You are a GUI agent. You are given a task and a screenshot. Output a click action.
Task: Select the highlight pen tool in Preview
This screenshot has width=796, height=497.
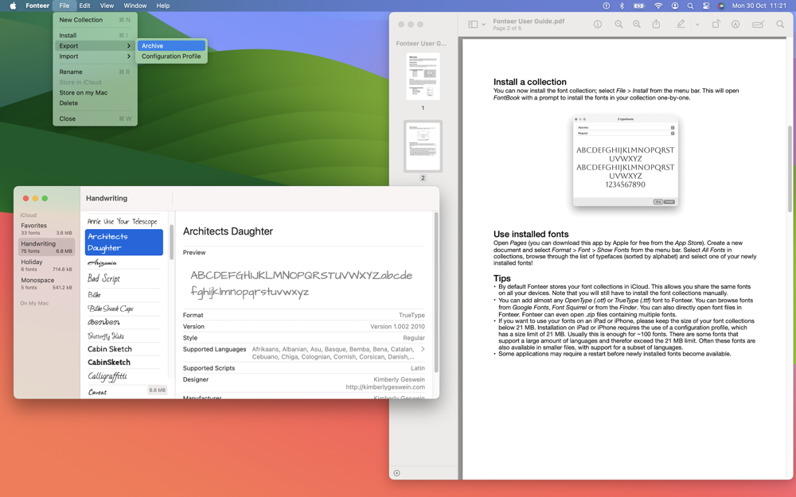click(681, 24)
